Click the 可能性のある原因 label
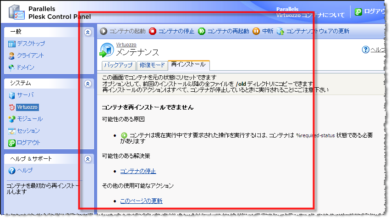 coord(123,119)
